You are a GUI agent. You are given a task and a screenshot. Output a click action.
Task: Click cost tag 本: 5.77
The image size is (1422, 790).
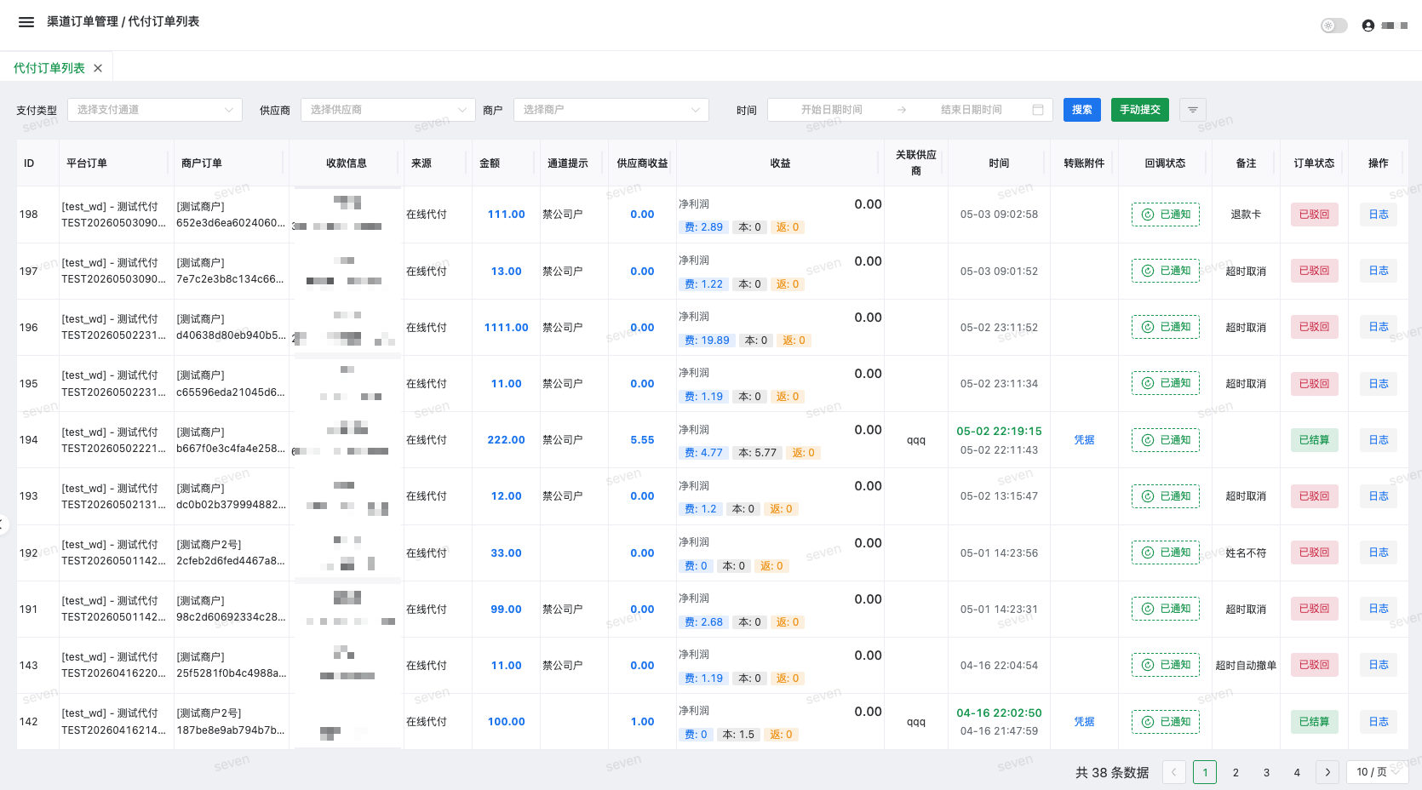(x=757, y=453)
